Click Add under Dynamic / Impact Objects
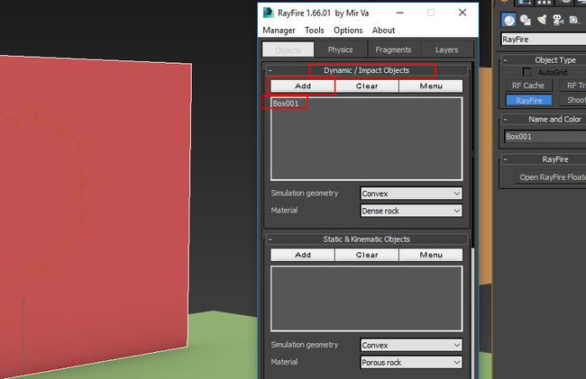 pos(303,86)
